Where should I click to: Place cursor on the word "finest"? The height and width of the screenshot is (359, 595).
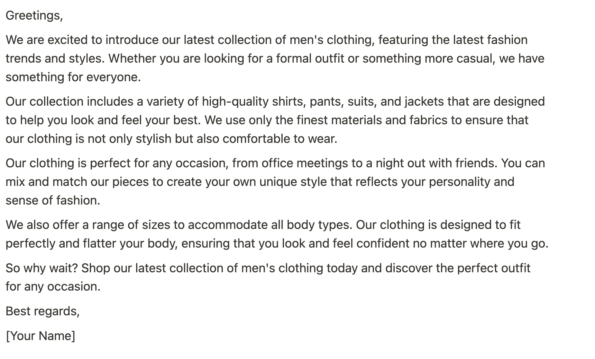click(312, 120)
